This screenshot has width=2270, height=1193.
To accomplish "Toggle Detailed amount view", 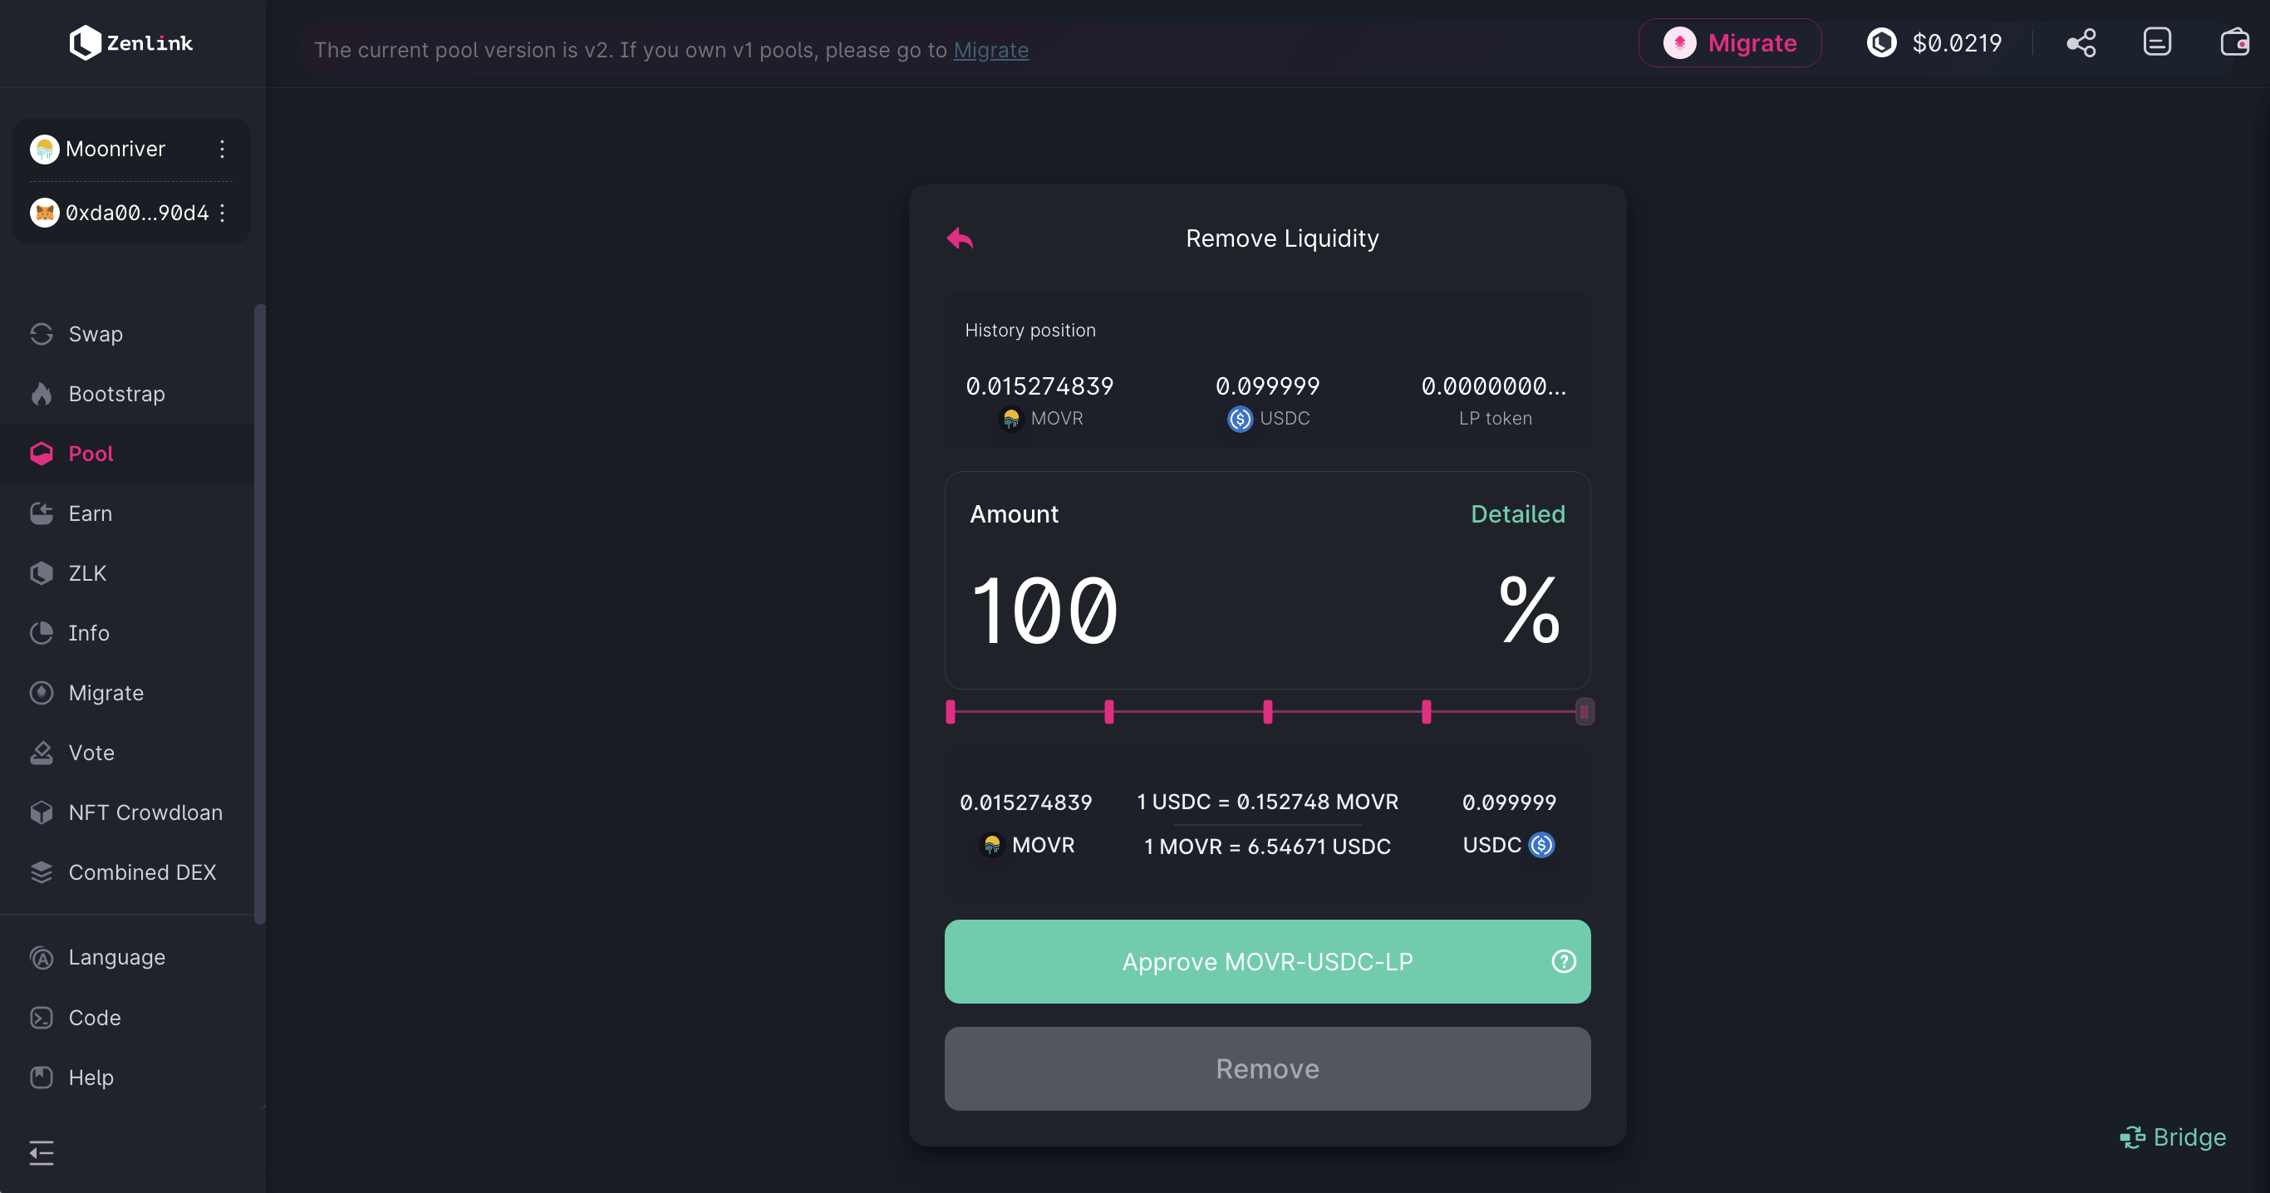I will (1517, 513).
